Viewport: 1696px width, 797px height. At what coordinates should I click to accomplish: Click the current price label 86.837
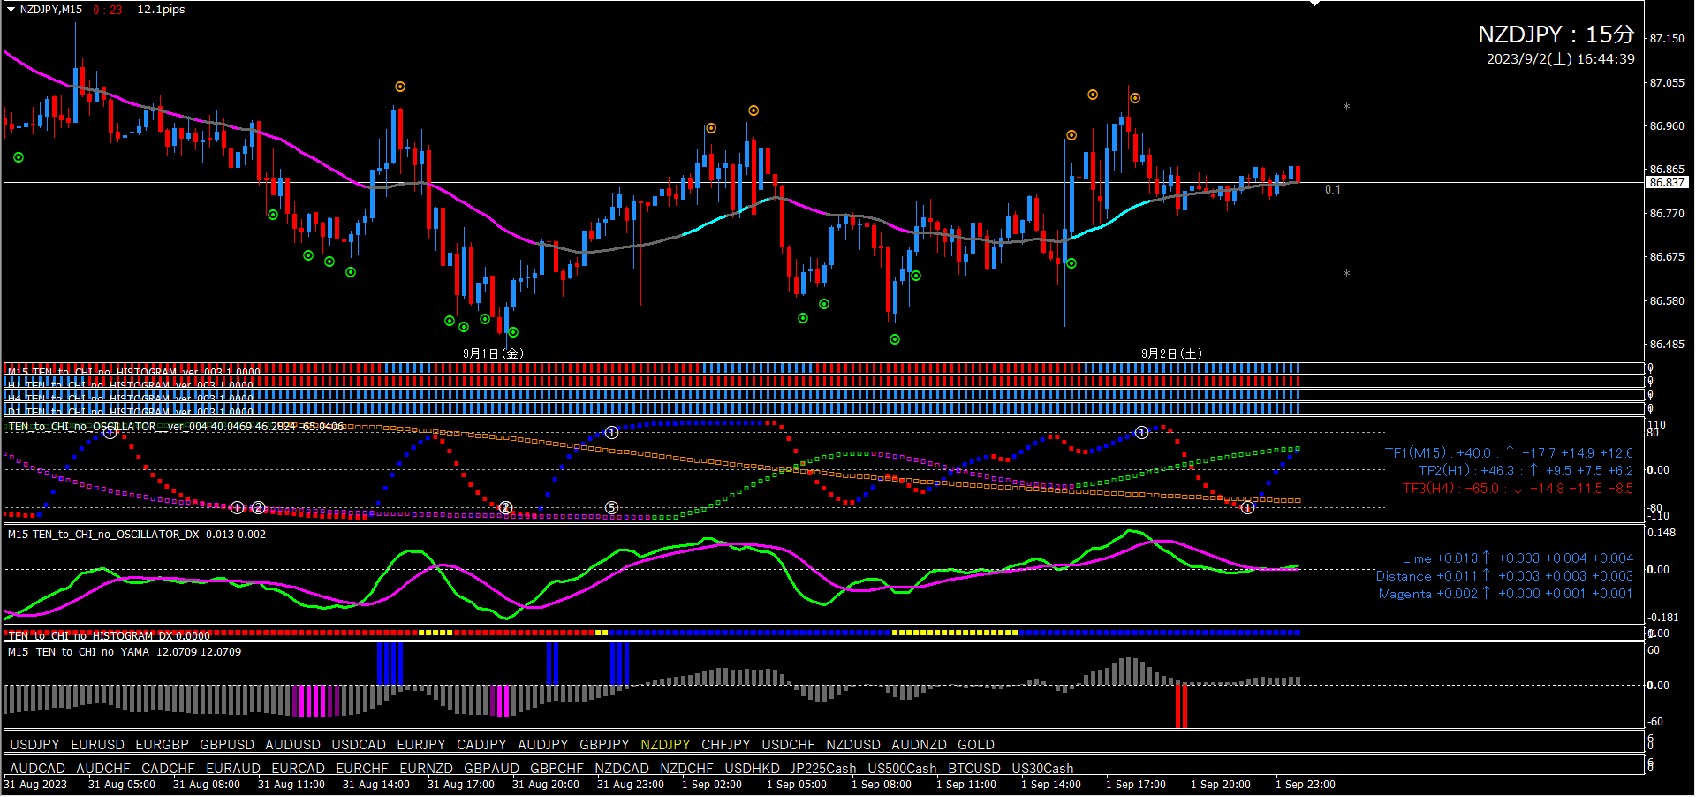pyautogui.click(x=1667, y=182)
